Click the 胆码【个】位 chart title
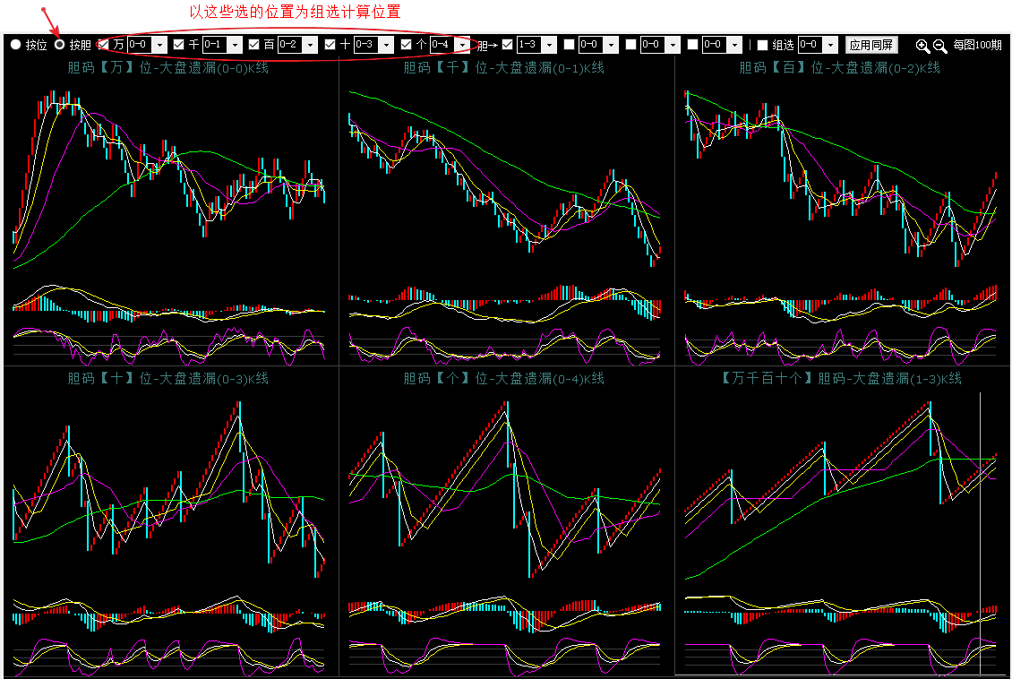The height and width of the screenshot is (679, 1012). [503, 379]
